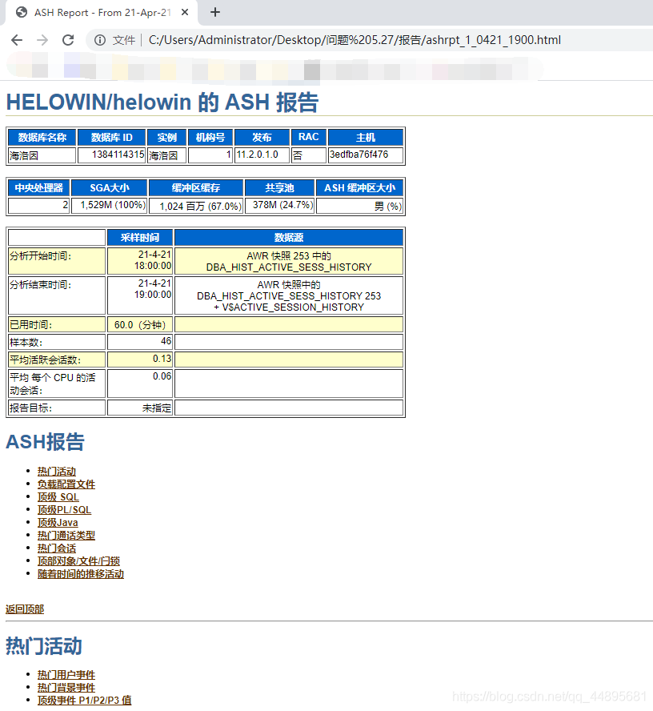Click the HELOWIN/helowin 的 ASH 报告 heading

162,102
